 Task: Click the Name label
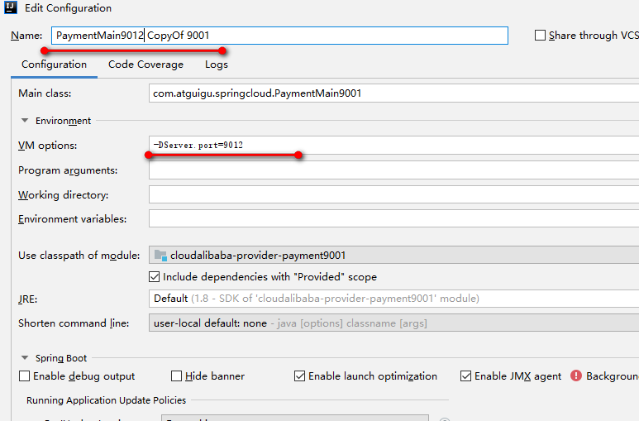point(26,36)
